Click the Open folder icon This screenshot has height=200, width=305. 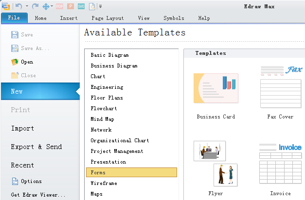tap(15, 62)
